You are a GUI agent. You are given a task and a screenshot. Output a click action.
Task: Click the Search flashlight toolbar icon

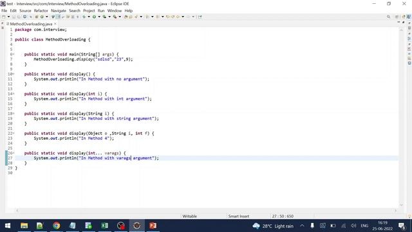(136, 17)
